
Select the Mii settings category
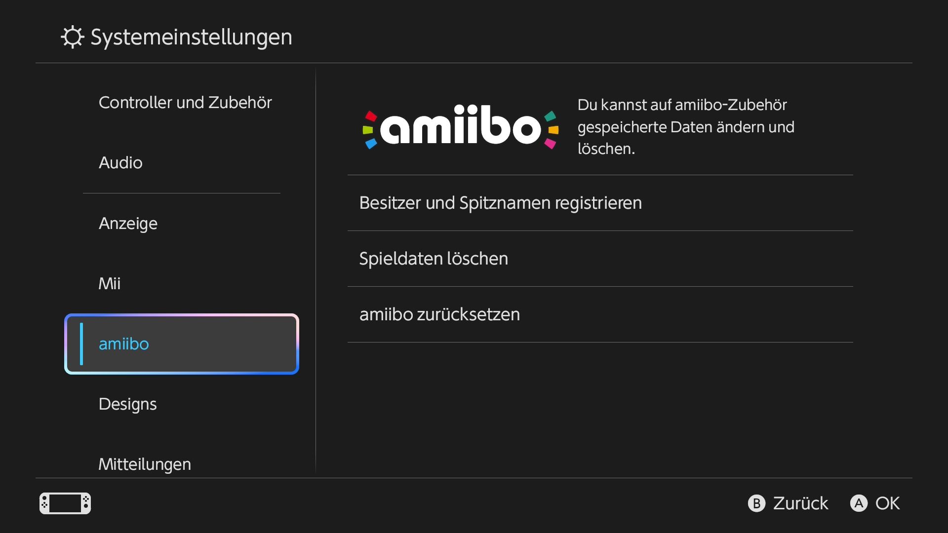110,284
